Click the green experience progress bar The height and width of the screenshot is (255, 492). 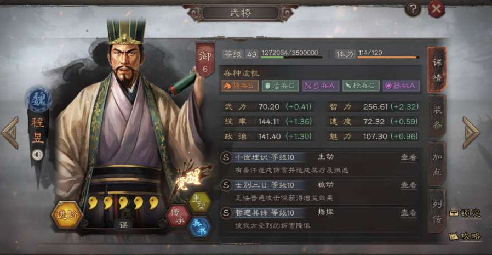coord(291,58)
